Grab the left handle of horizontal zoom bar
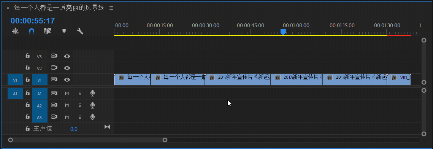The image size is (433, 149). (x=11, y=140)
